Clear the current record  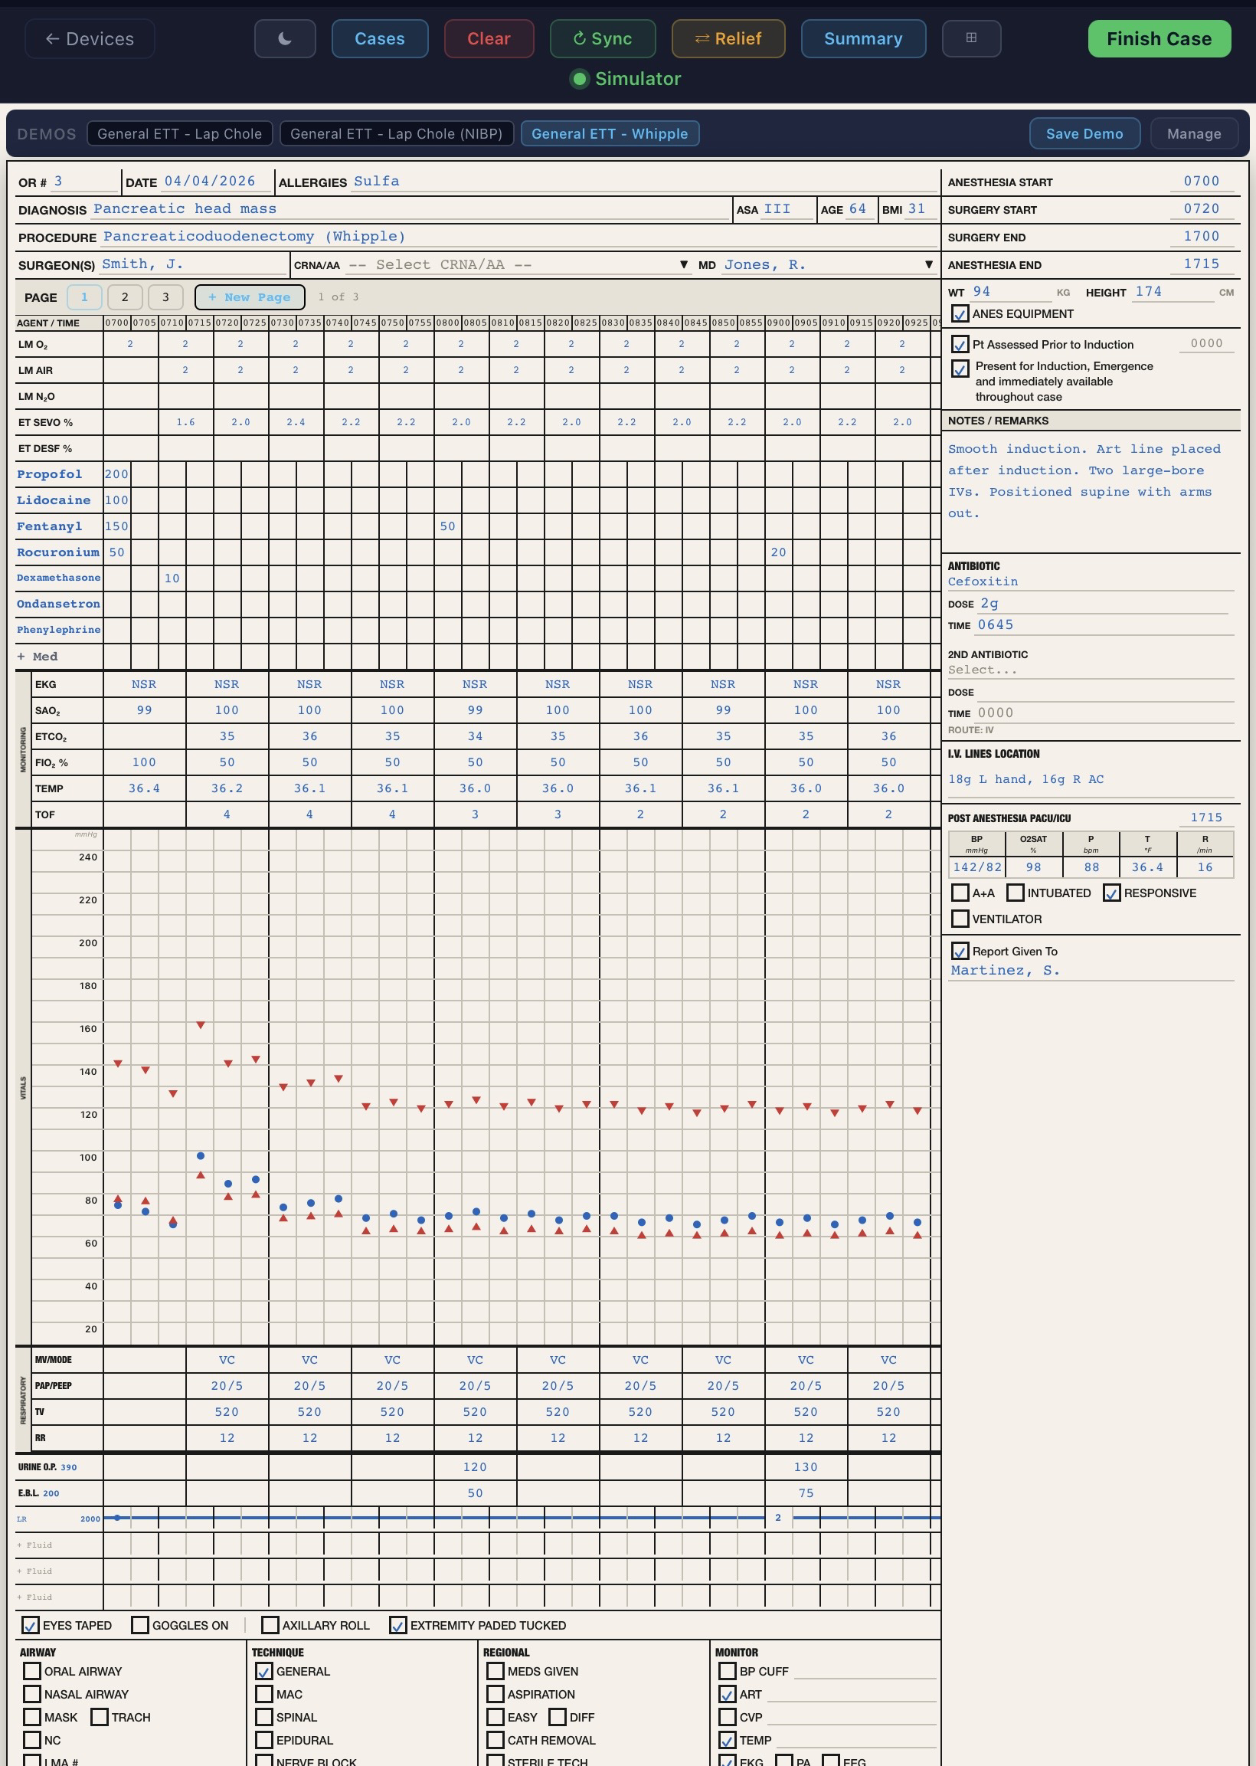tap(489, 38)
